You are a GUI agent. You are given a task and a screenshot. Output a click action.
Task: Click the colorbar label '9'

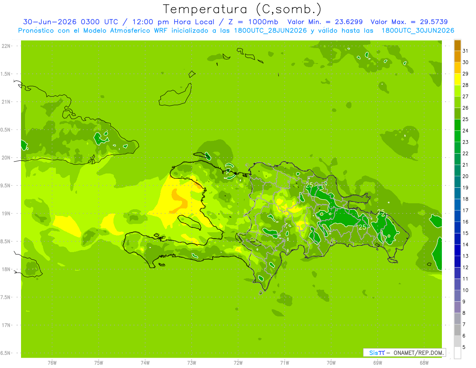click(464, 302)
